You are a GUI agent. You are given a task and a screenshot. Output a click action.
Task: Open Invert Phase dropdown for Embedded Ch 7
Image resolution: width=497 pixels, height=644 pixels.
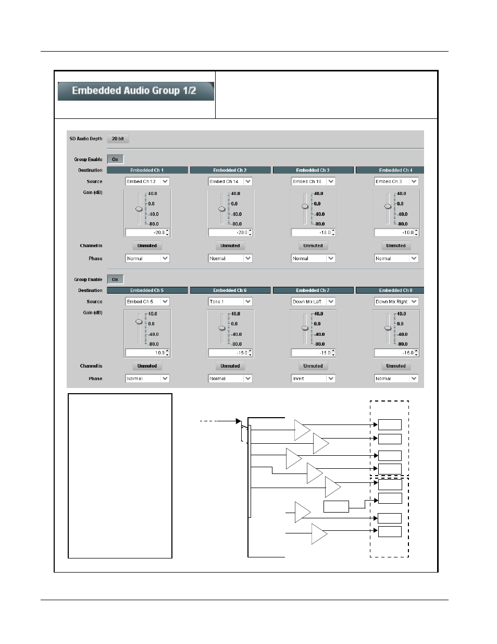tap(313, 379)
